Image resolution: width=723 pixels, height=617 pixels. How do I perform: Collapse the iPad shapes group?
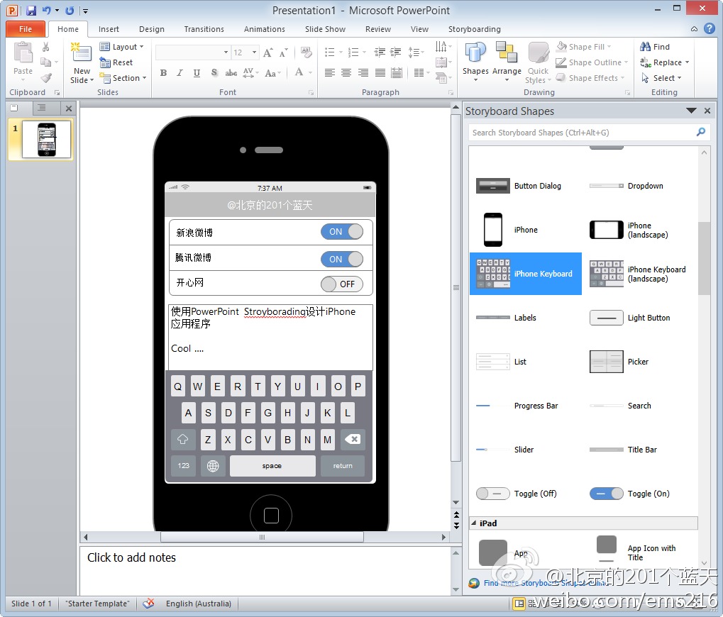tap(473, 523)
